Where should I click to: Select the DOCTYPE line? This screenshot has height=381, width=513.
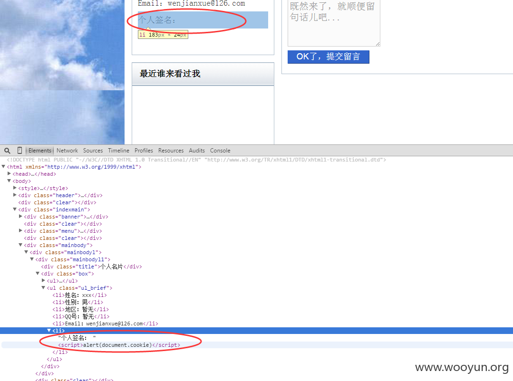tap(196, 160)
